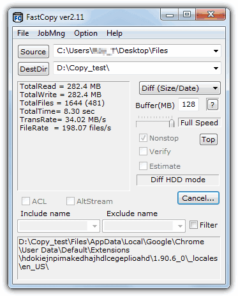Open the Option menu
Screen dimensions: 238x296
[x=86, y=33]
